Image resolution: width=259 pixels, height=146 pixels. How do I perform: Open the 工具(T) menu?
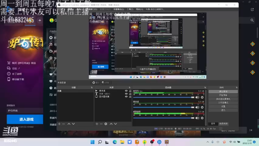point(130,9)
